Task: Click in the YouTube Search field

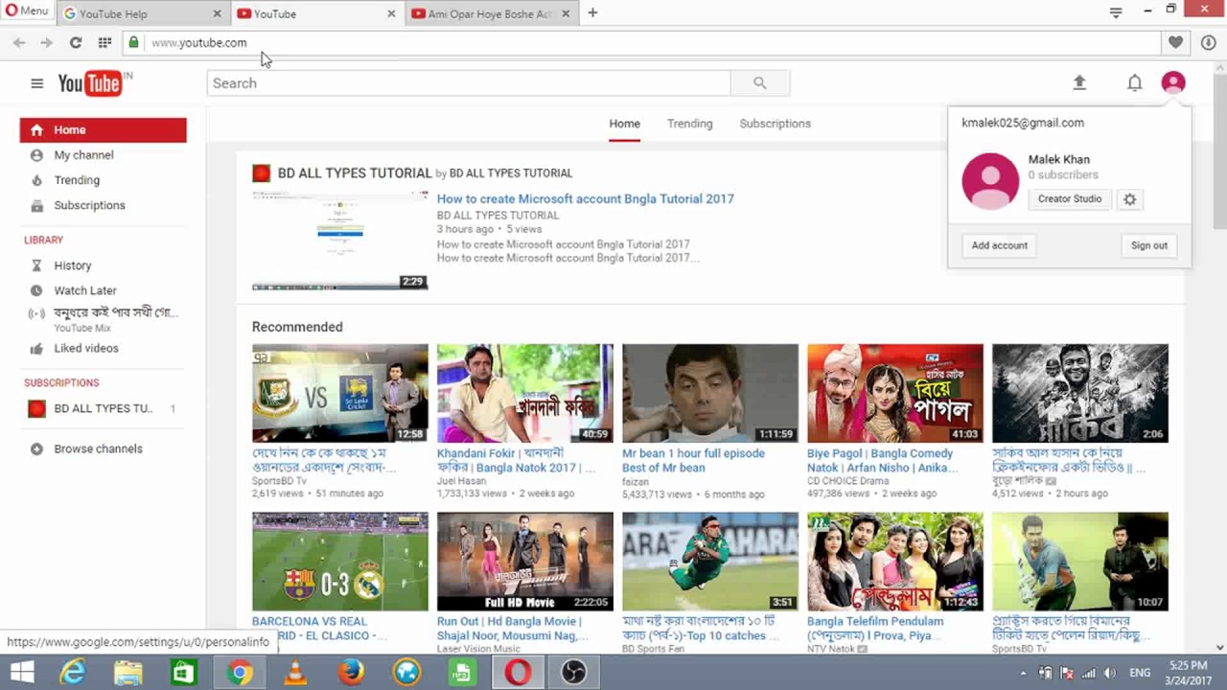Action: 469,83
